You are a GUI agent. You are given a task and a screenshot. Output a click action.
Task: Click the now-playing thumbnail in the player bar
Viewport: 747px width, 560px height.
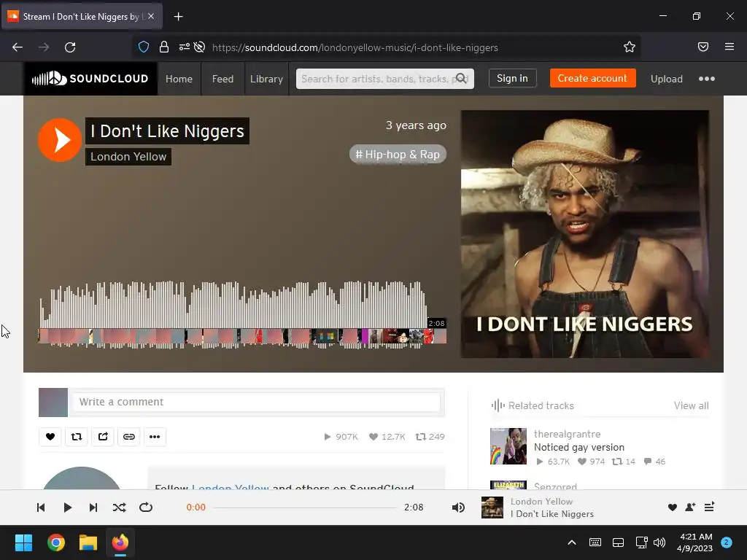tap(492, 507)
